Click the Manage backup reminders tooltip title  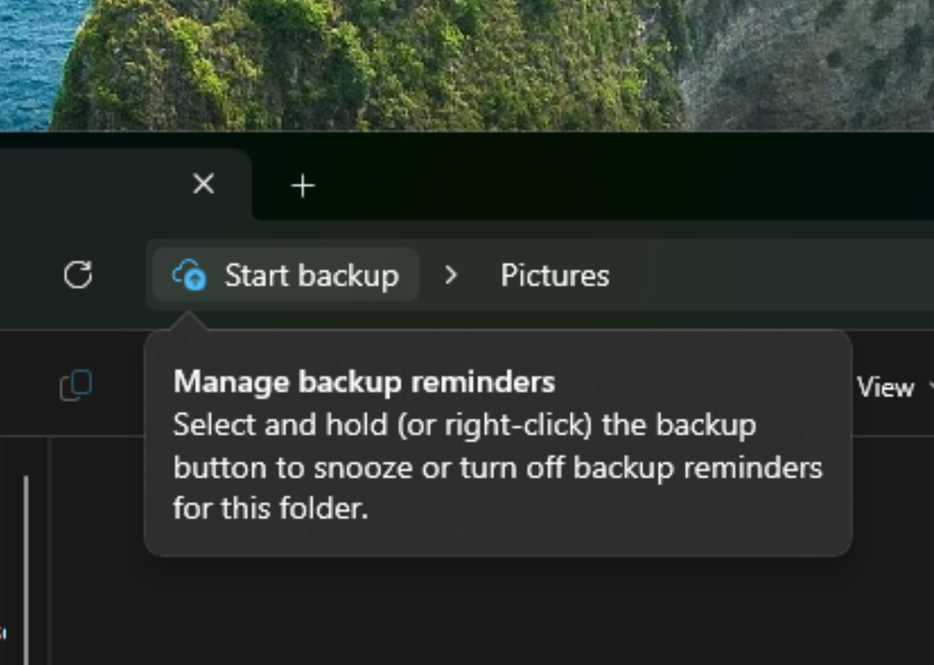point(364,382)
